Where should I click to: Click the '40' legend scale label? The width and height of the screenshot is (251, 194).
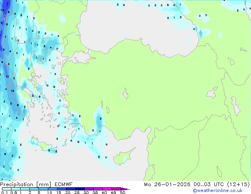(x=104, y=192)
